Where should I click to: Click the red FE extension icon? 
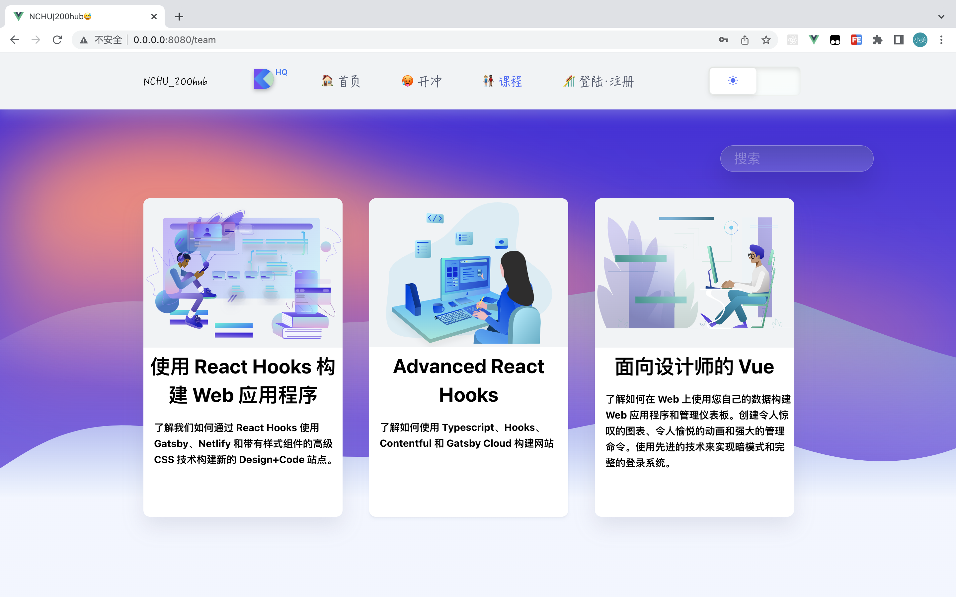click(856, 40)
